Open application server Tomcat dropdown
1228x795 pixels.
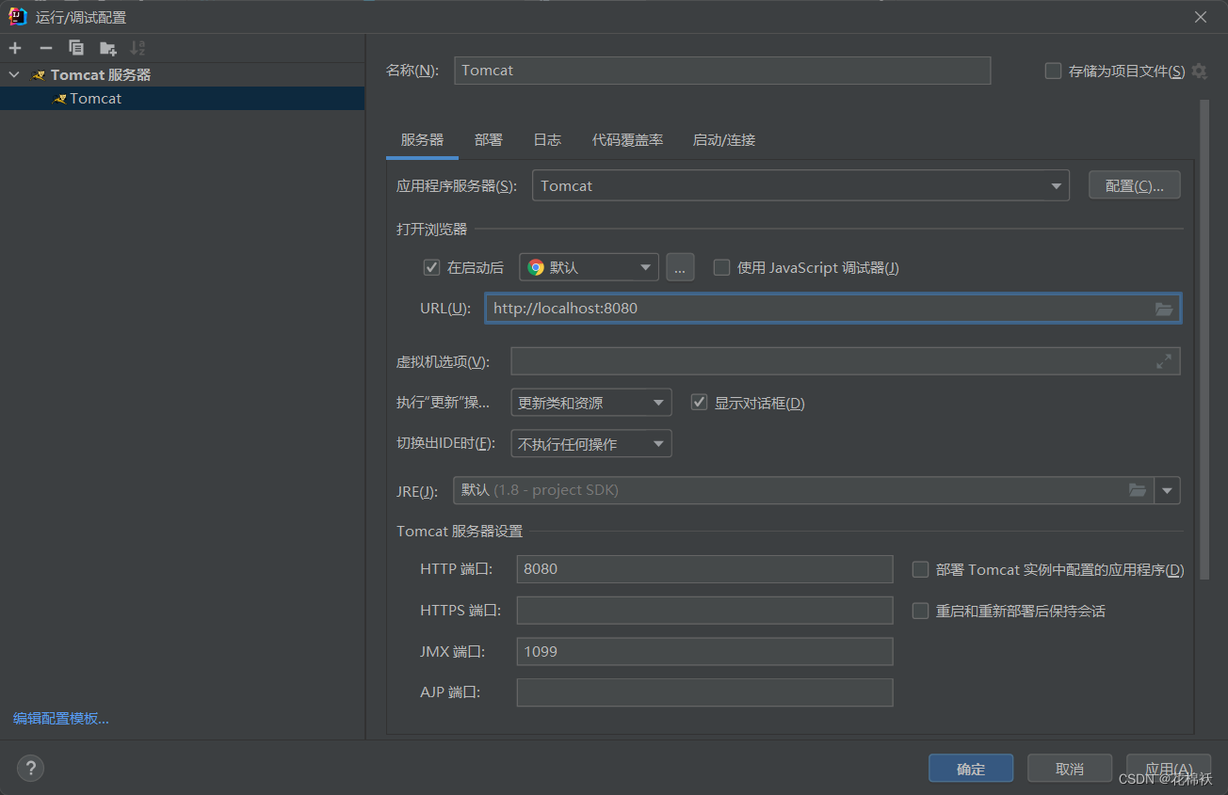pyautogui.click(x=800, y=185)
